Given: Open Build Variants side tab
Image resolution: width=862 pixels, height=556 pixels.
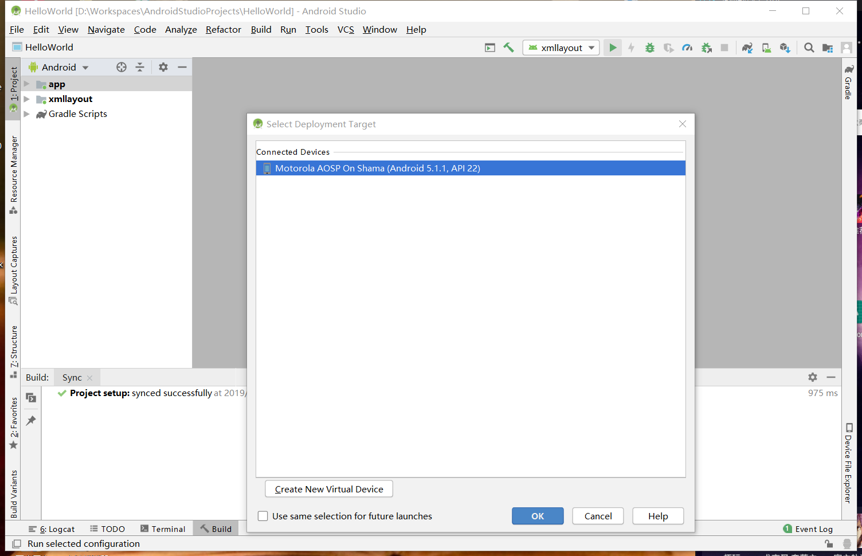Looking at the screenshot, I should coord(14,494).
